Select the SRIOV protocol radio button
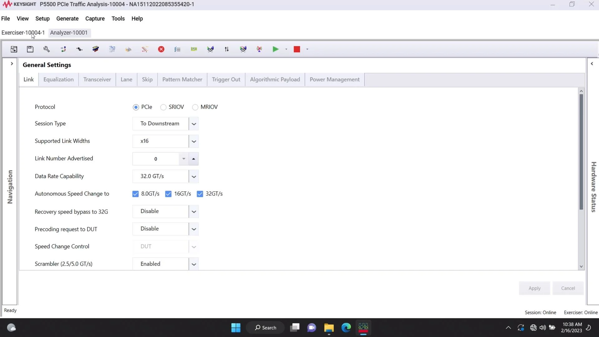This screenshot has width=599, height=337. click(163, 107)
